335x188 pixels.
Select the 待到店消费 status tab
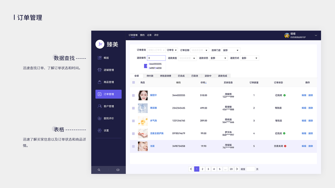point(165,76)
